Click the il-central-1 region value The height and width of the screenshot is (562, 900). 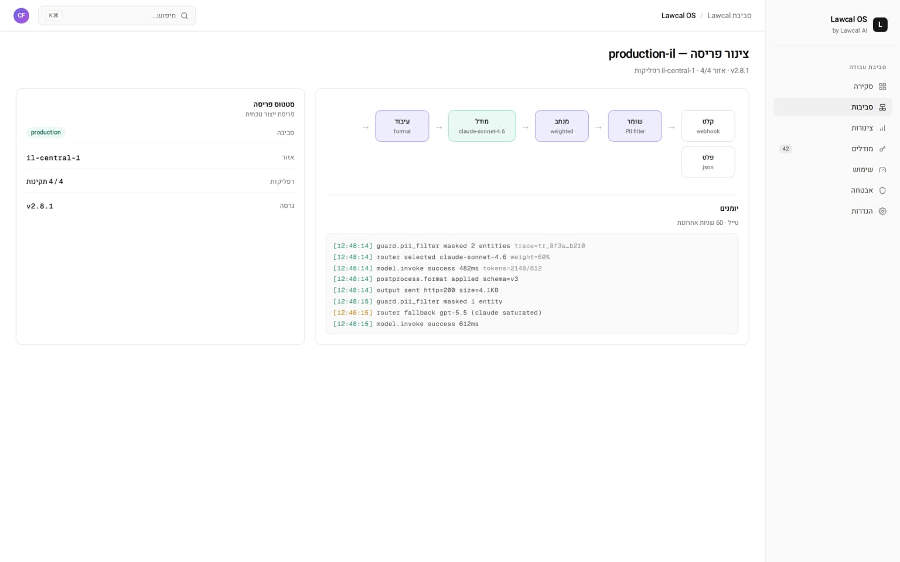(53, 158)
